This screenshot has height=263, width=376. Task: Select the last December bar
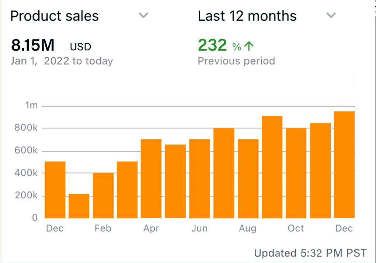point(344,165)
